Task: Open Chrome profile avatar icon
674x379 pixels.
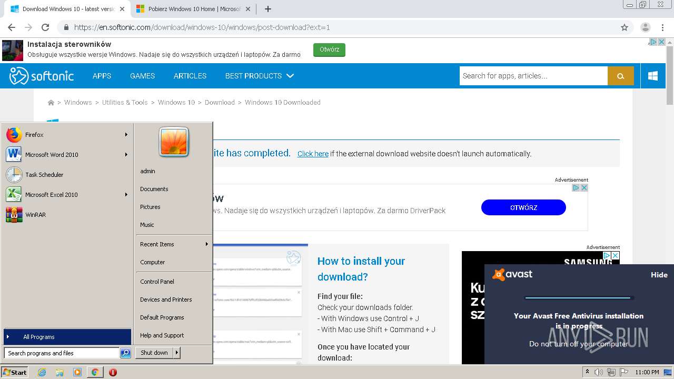Action: [645, 27]
